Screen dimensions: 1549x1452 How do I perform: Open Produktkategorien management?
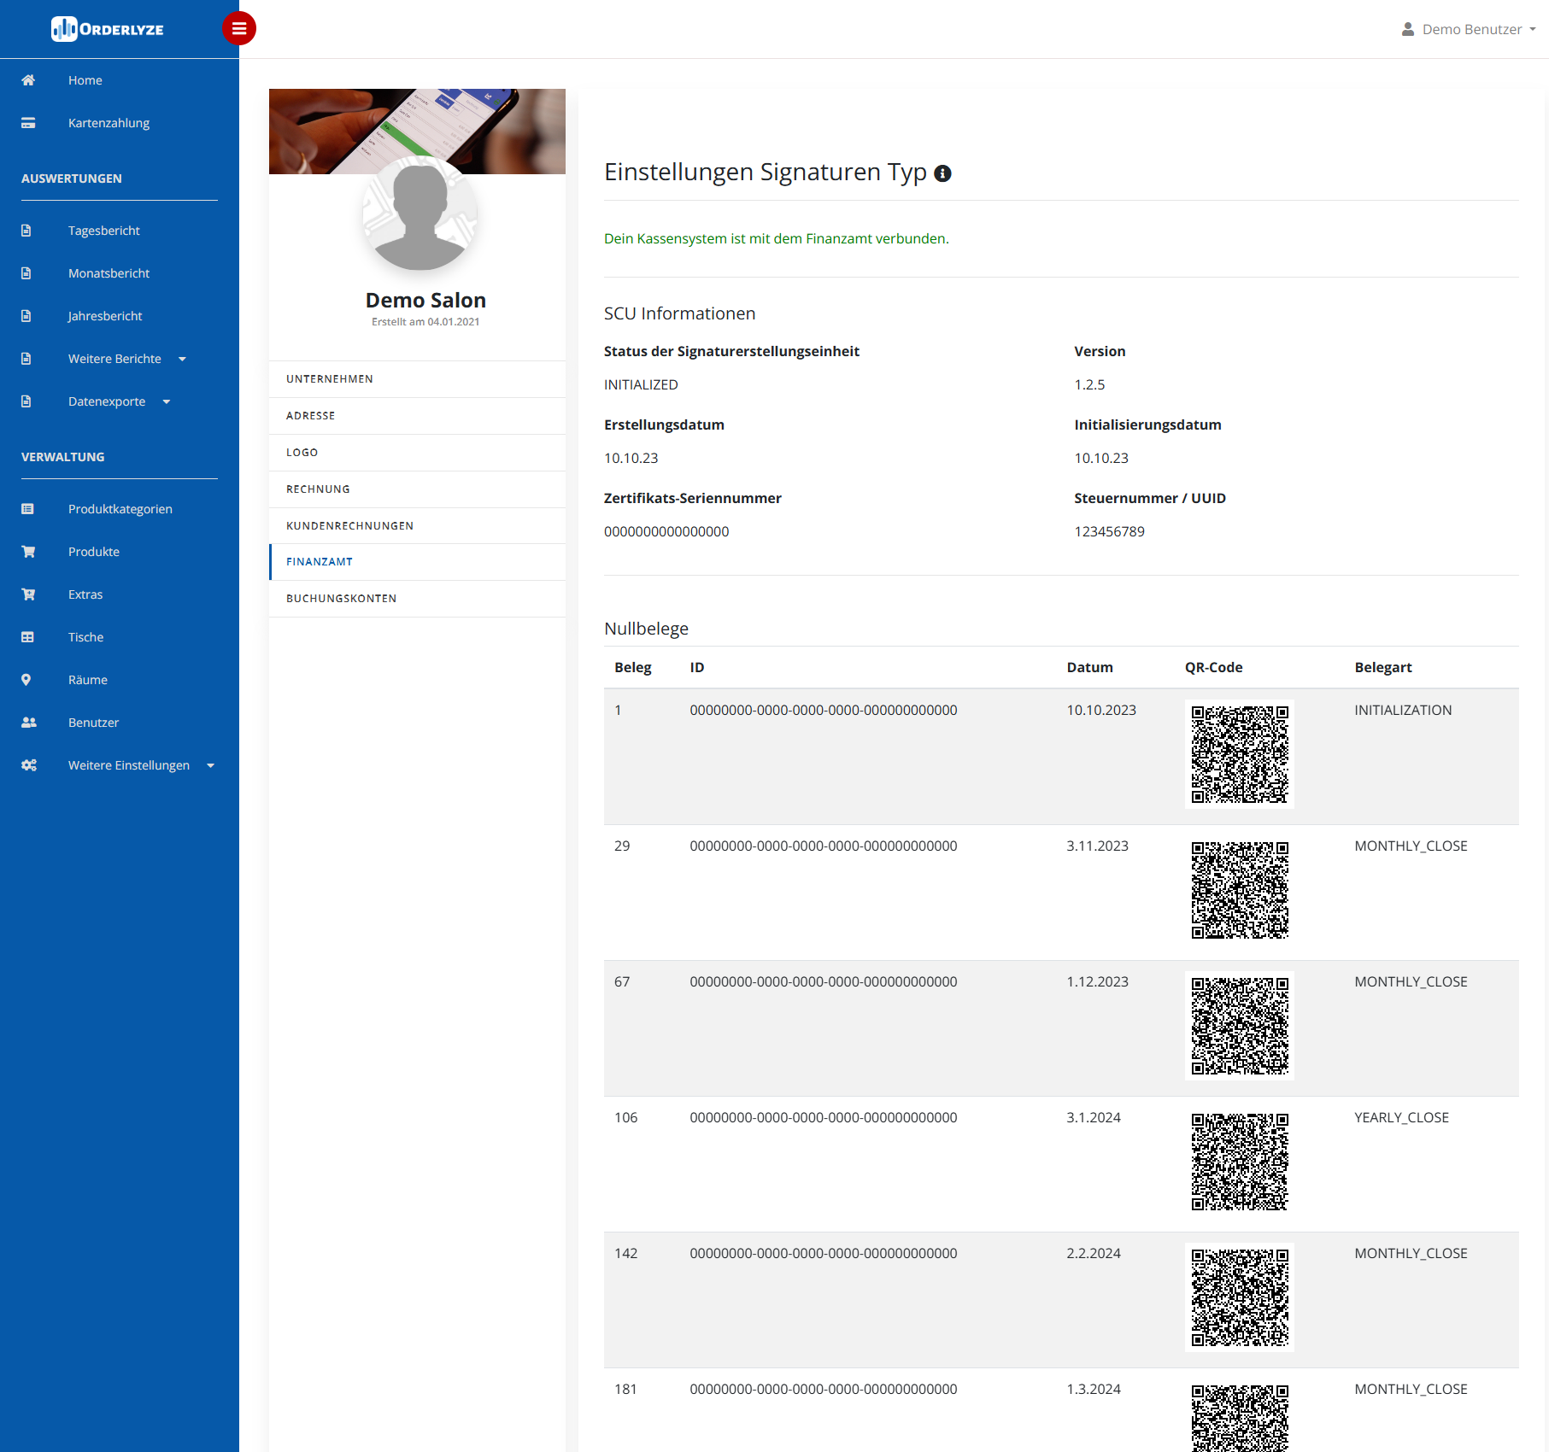point(120,509)
